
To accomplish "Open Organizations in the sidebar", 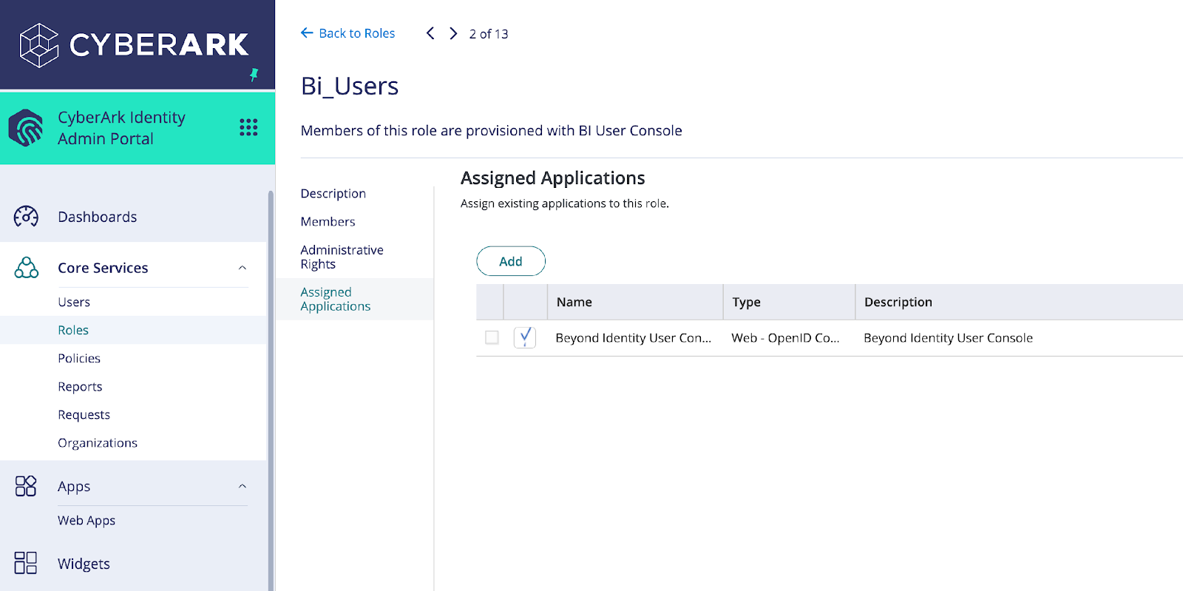I will pyautogui.click(x=98, y=443).
